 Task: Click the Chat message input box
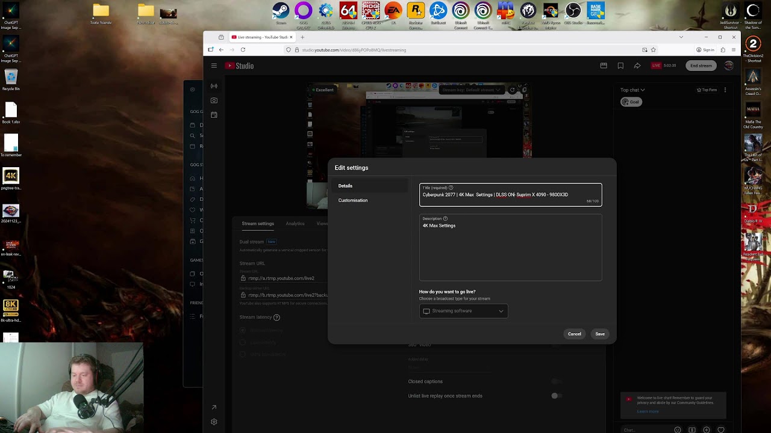click(x=645, y=430)
